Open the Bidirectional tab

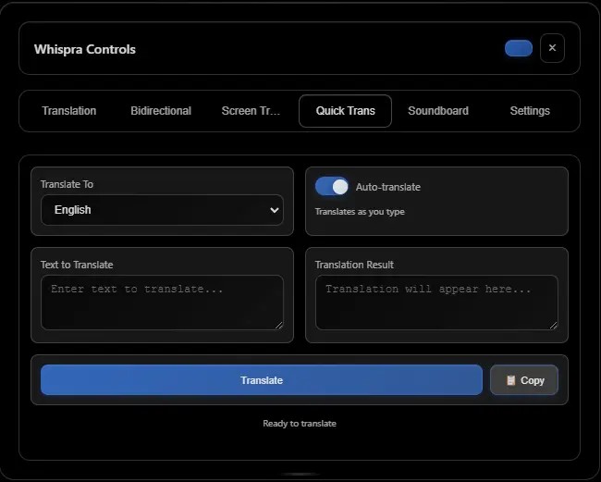click(161, 111)
